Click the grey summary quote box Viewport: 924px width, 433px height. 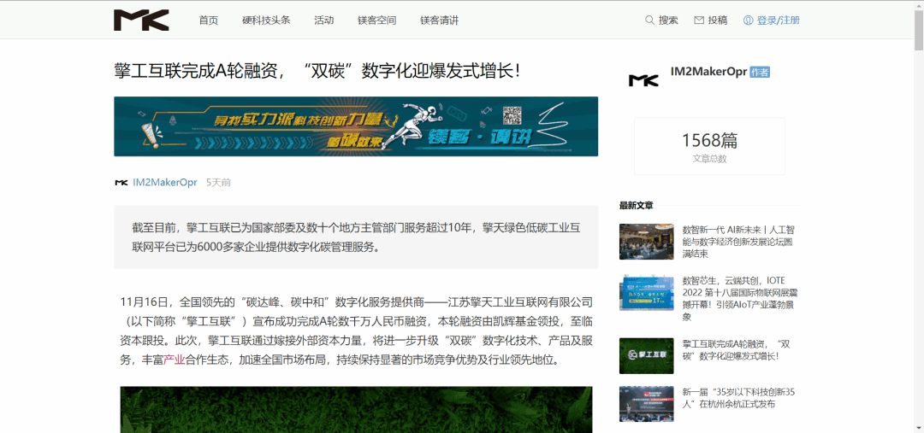(356, 237)
